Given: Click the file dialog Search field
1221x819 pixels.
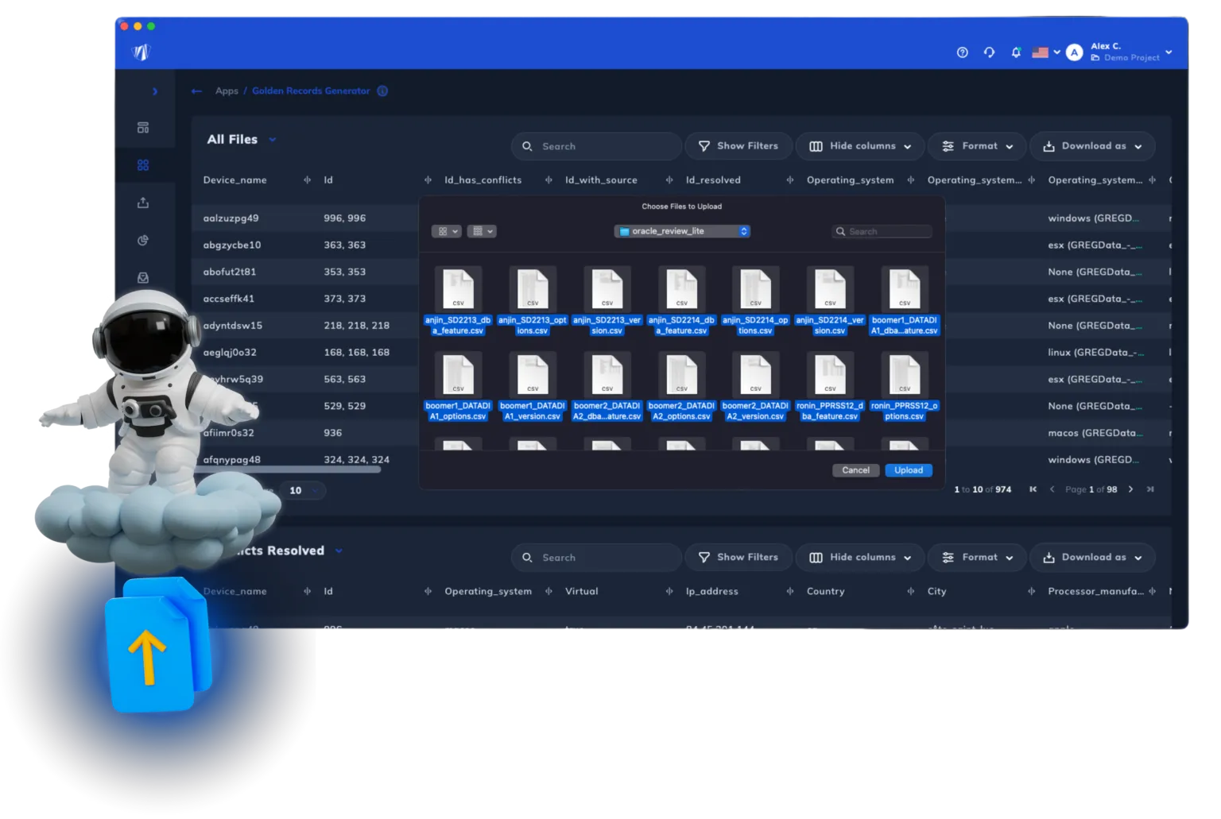Looking at the screenshot, I should click(x=882, y=231).
